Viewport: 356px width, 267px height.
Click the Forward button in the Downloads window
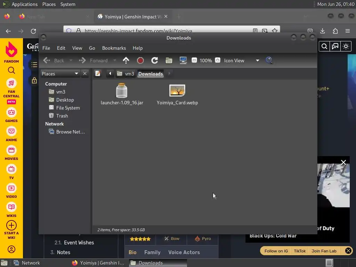point(93,60)
